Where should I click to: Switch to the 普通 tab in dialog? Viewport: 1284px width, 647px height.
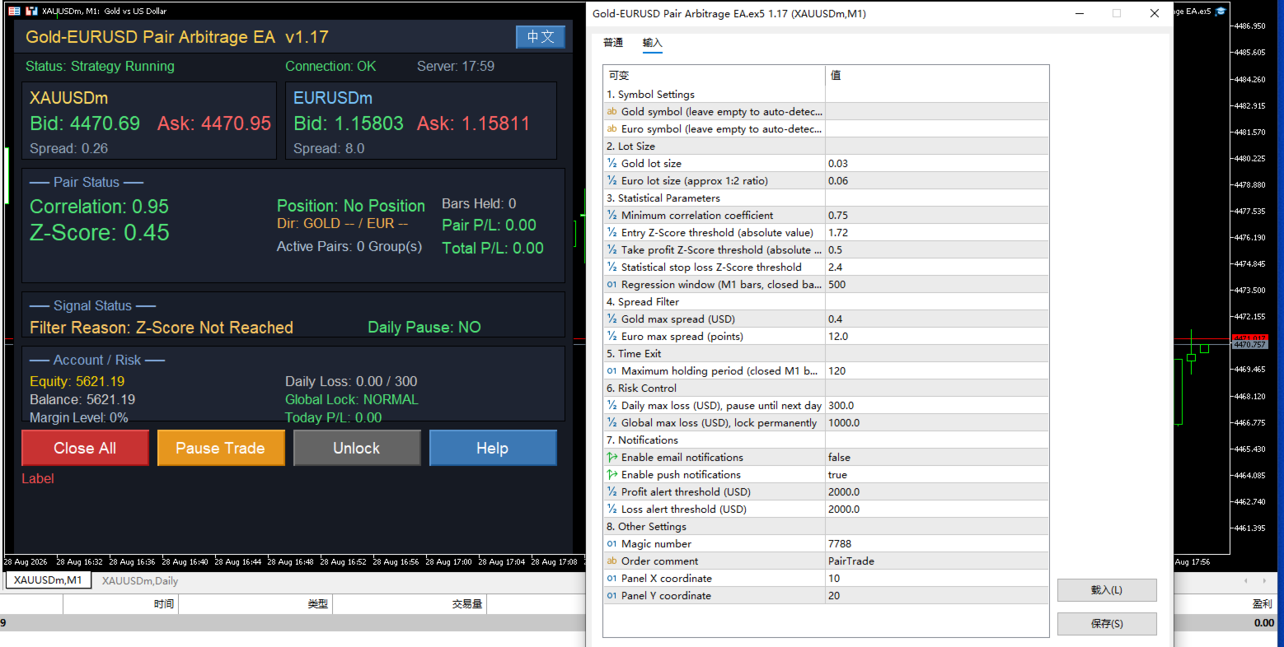coord(613,43)
